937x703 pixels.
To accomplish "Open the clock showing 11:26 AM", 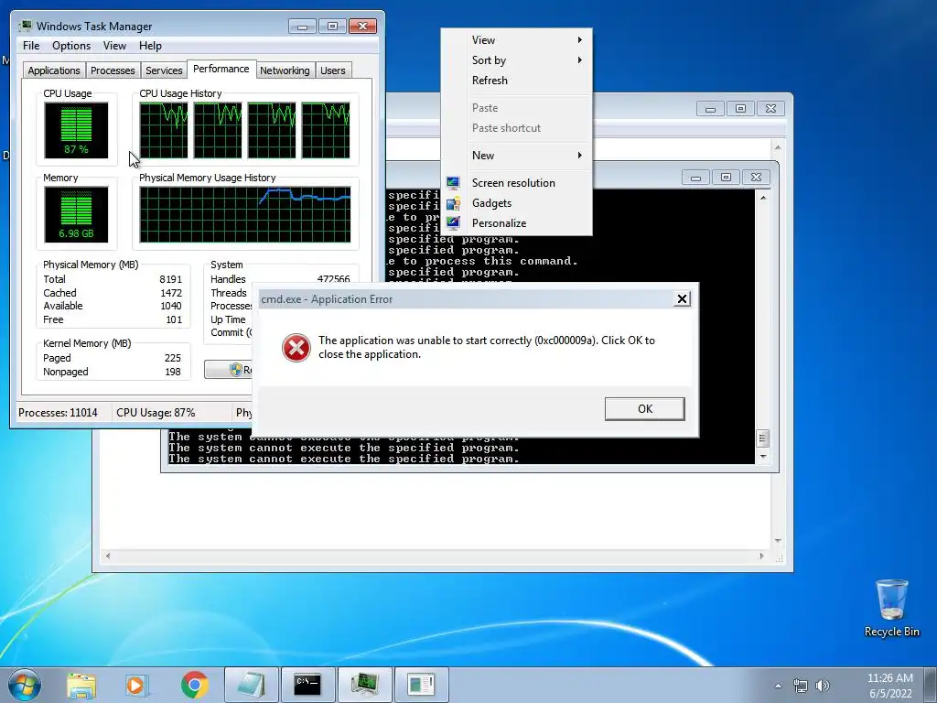I will coord(889,686).
